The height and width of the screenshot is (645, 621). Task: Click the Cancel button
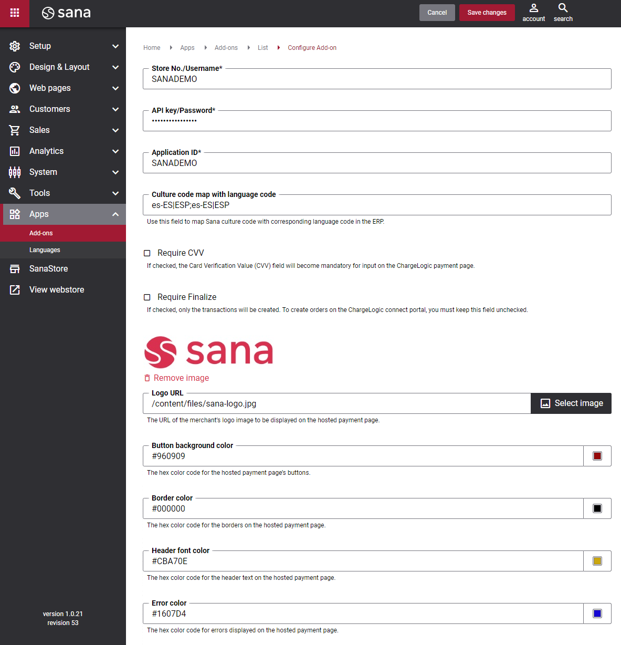437,13
